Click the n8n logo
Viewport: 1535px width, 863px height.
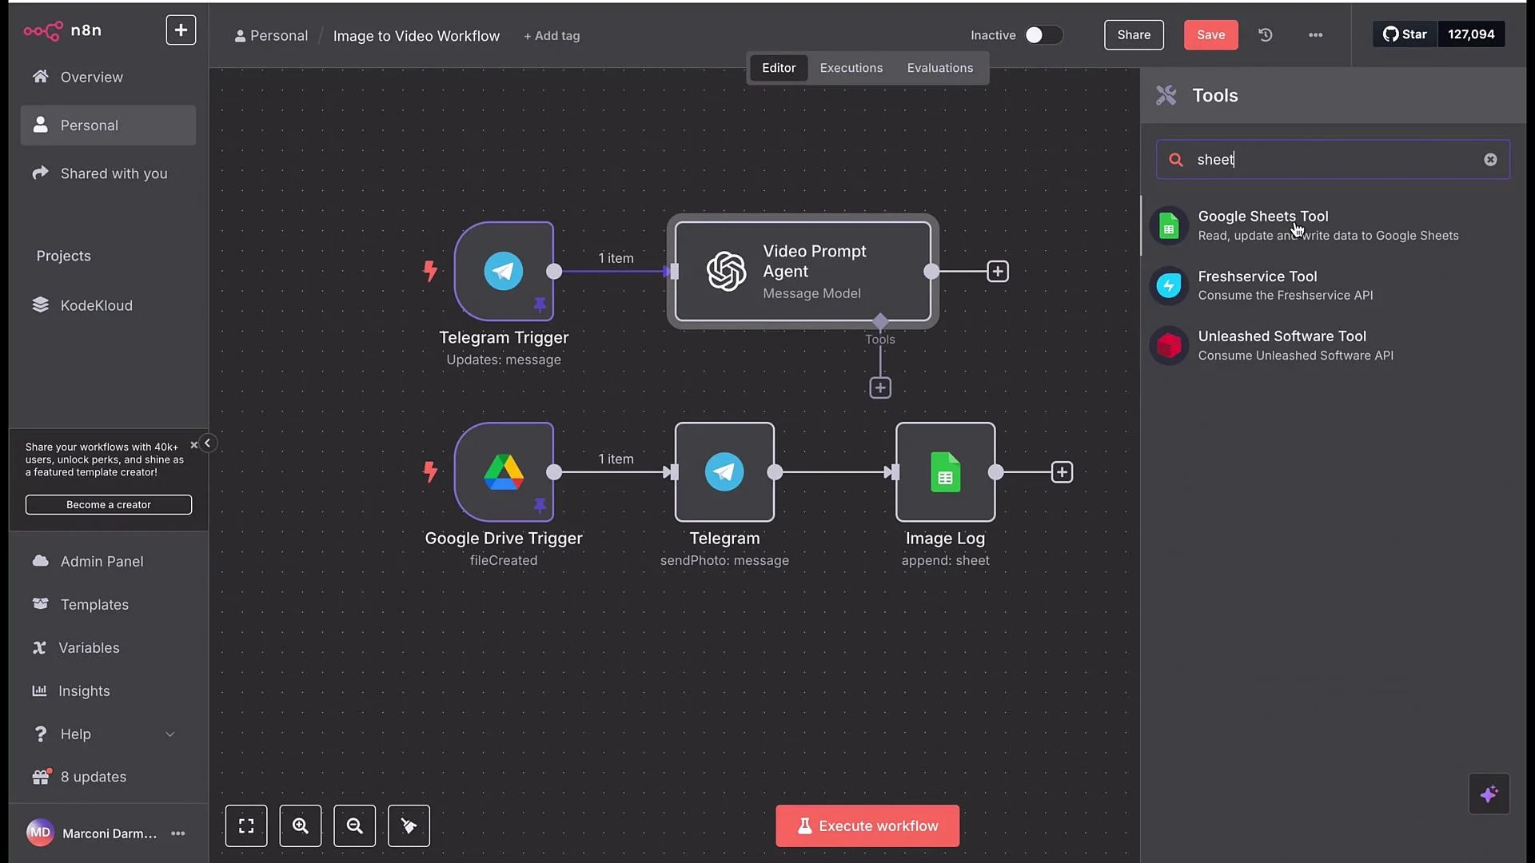point(62,30)
